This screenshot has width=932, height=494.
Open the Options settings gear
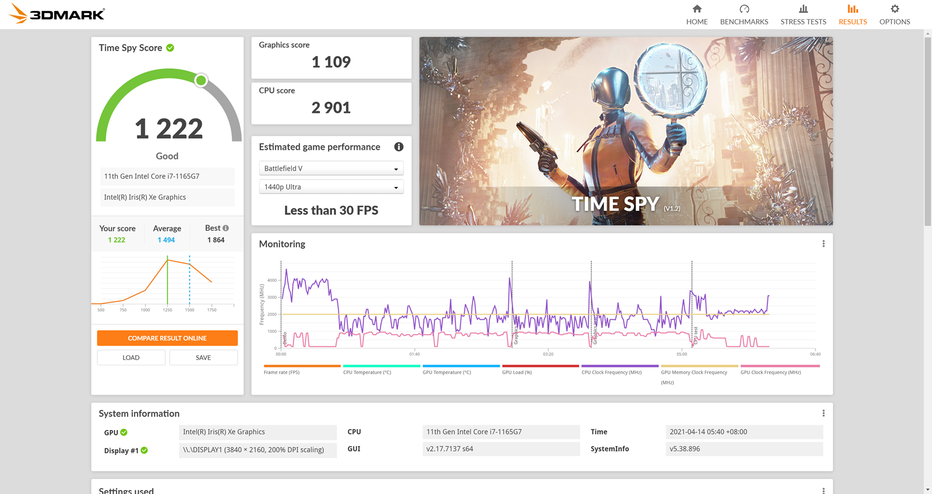click(894, 15)
